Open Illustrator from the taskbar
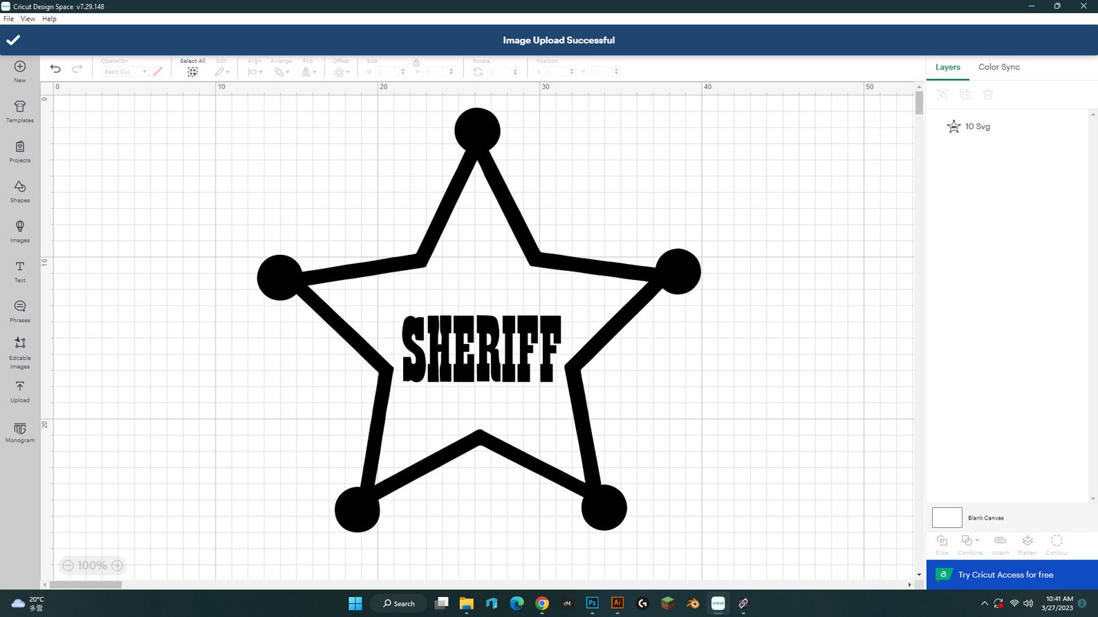Image resolution: width=1098 pixels, height=617 pixels. (x=617, y=603)
